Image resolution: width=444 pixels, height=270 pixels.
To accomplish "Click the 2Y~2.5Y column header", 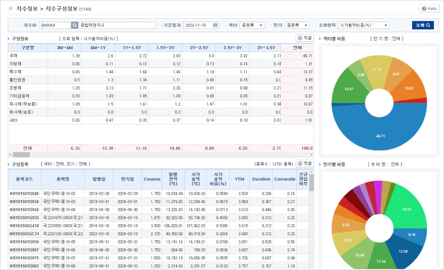I will coord(199,48).
